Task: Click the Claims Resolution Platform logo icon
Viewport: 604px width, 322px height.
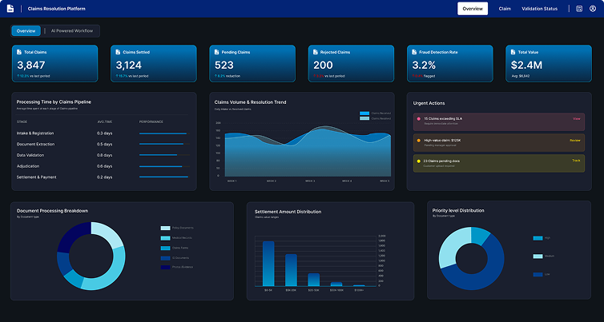Action: 10,9
